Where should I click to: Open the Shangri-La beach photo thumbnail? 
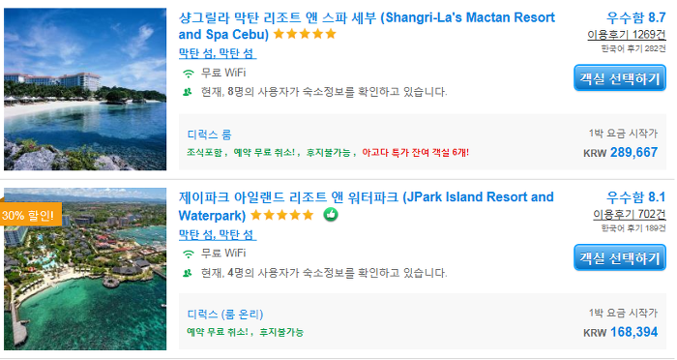(85, 89)
